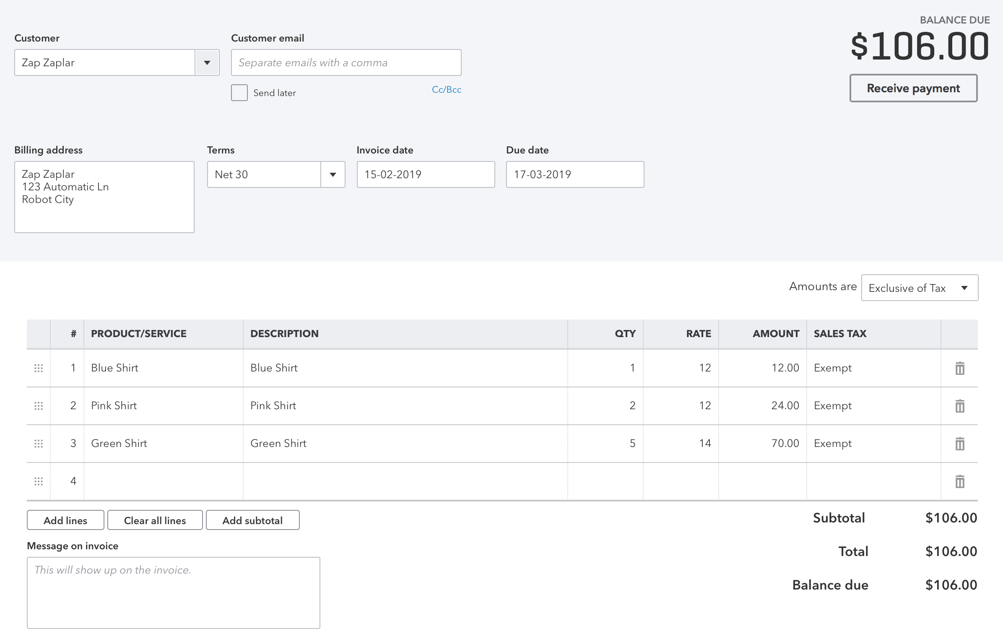1003x639 pixels.
Task: Delete the Blue Shirt line item
Action: [959, 368]
